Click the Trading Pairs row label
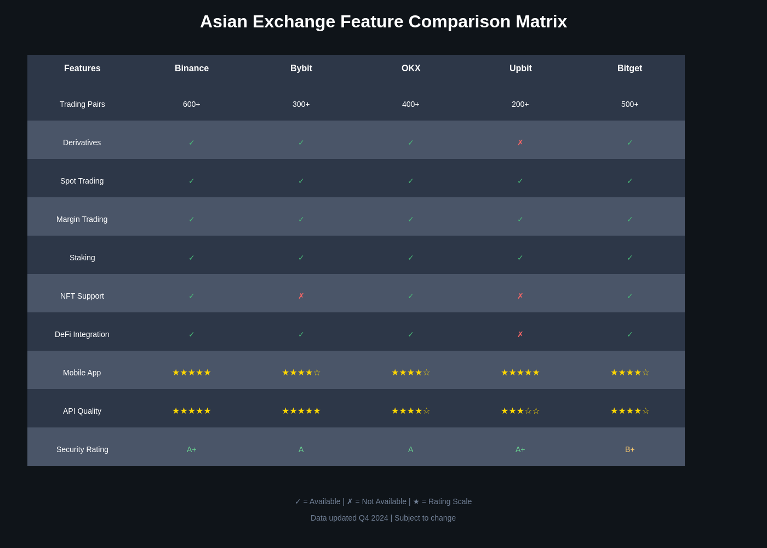 click(x=82, y=104)
